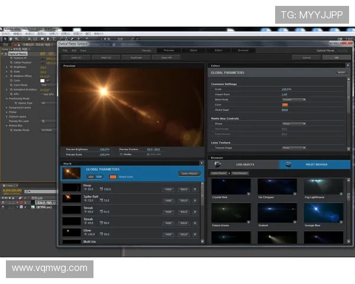Switch to the Stack panel tab
355x284 pixels.
193,50
